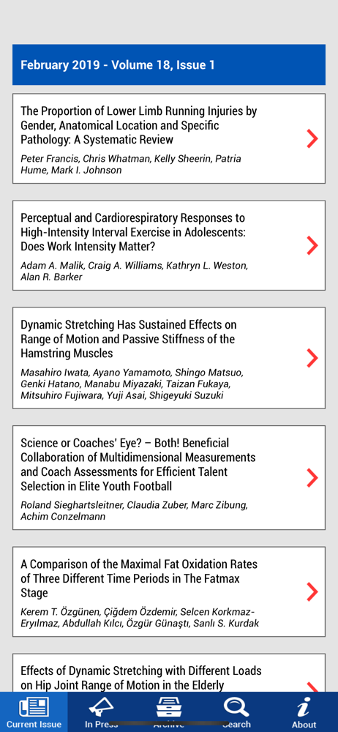
Task: Switch to the About tab label
Action: 304,725
